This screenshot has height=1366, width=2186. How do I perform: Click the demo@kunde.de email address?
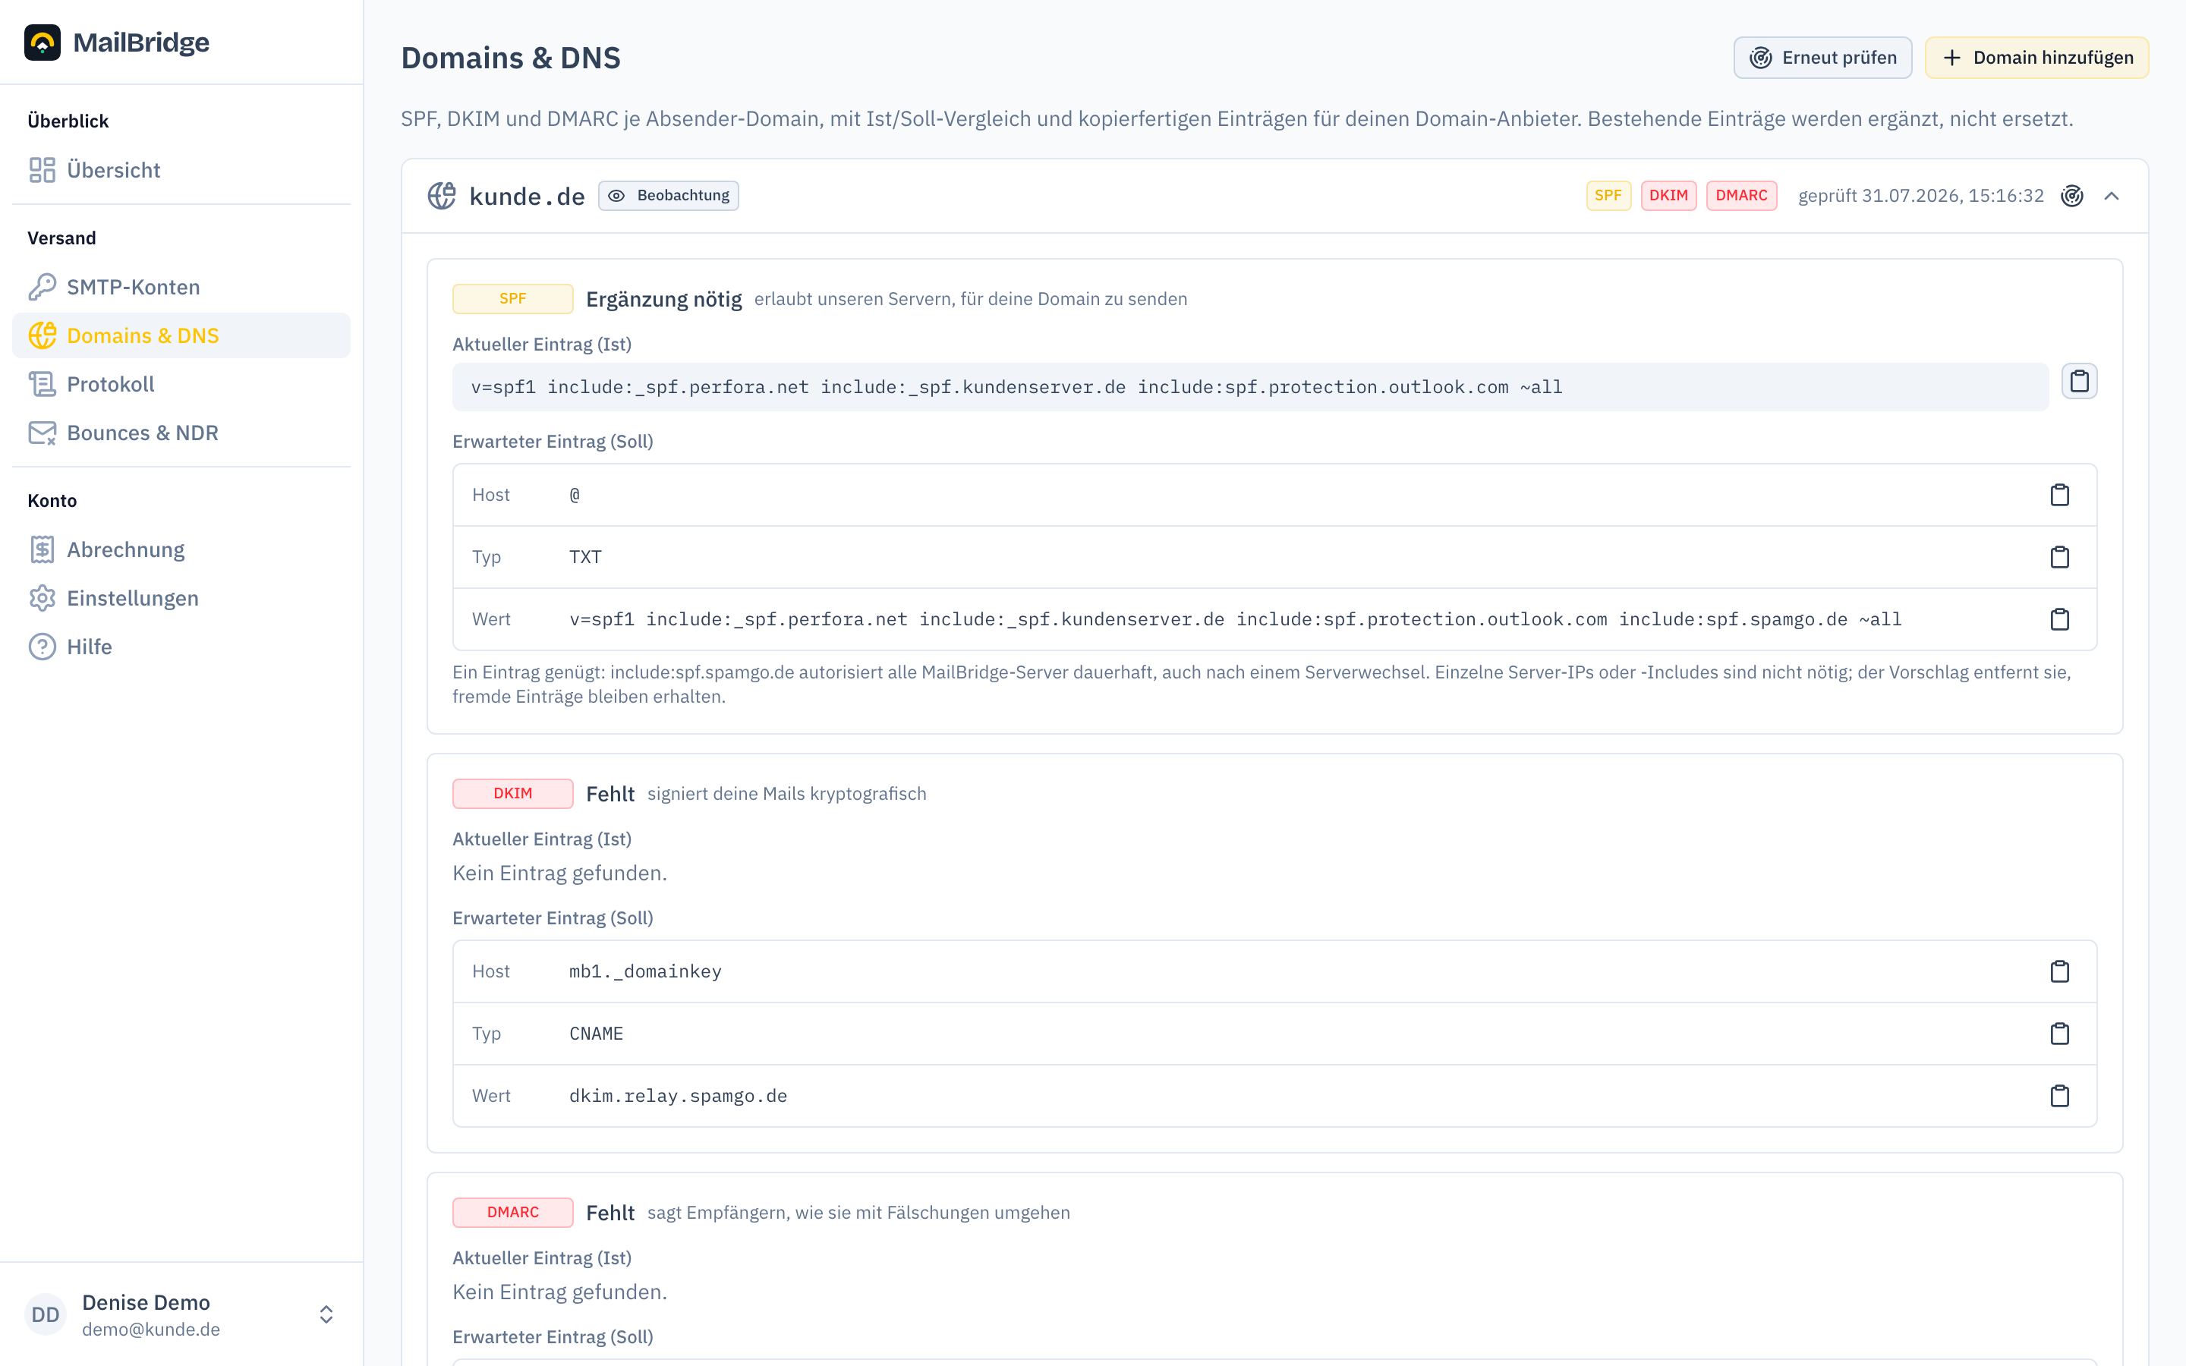coord(151,1329)
